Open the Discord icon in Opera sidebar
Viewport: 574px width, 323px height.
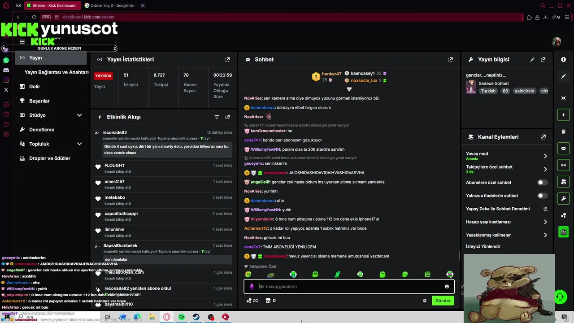[6, 70]
